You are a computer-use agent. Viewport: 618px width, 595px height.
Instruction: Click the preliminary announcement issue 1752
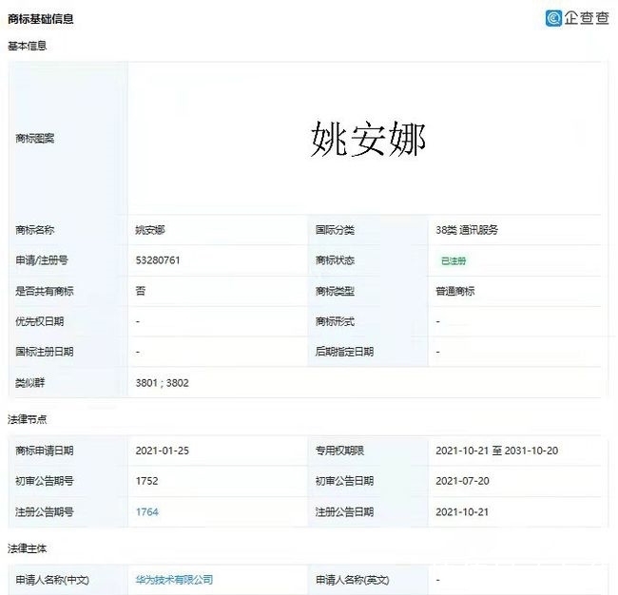tap(146, 481)
